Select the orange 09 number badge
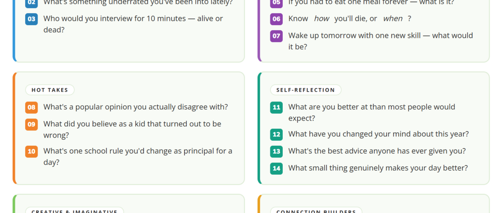This screenshot has width=499, height=213. 32,124
